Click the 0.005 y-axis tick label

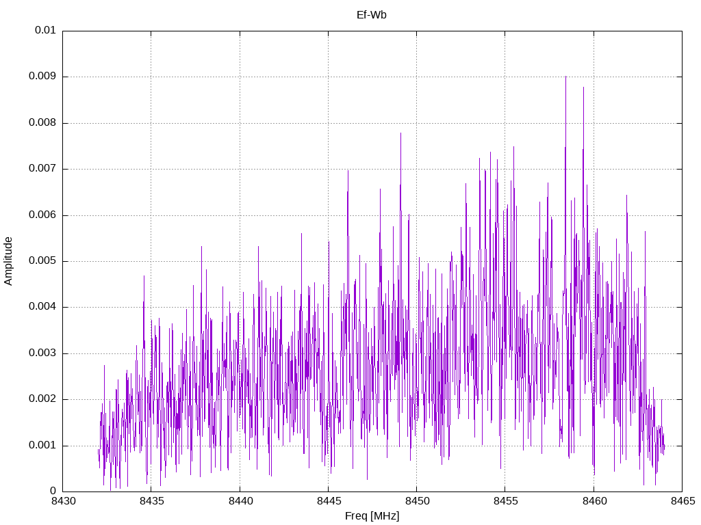42,260
